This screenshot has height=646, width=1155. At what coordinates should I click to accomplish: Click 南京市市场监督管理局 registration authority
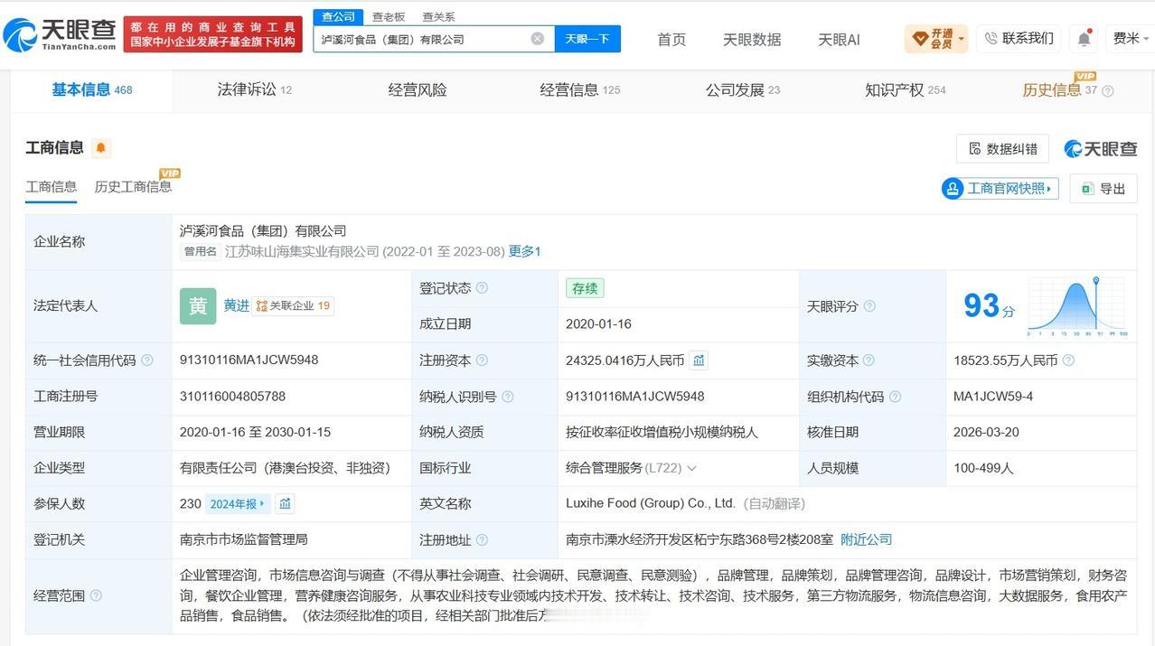click(244, 539)
